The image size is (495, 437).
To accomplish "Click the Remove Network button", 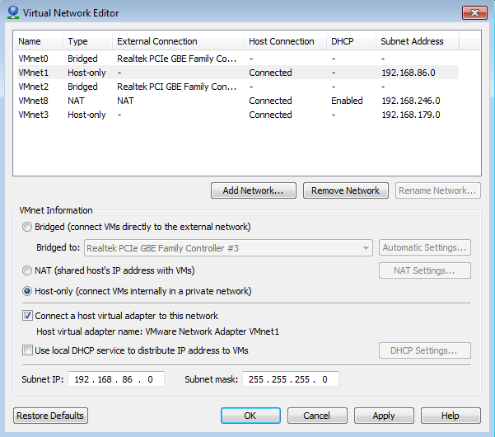I will coord(345,190).
